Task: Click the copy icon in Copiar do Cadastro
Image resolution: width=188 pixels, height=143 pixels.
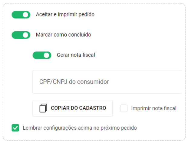Action: [44, 108]
